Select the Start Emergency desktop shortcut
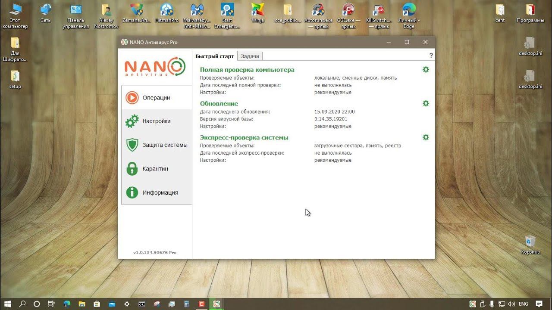 [x=227, y=16]
